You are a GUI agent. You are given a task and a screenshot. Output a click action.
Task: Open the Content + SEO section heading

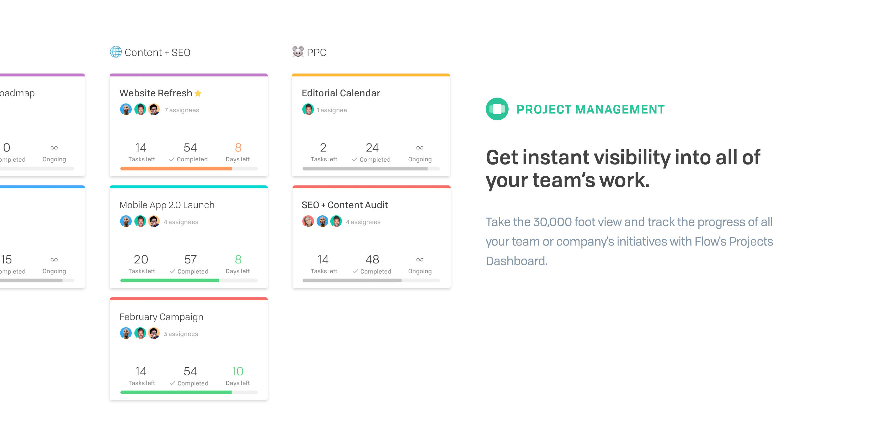pos(157,53)
